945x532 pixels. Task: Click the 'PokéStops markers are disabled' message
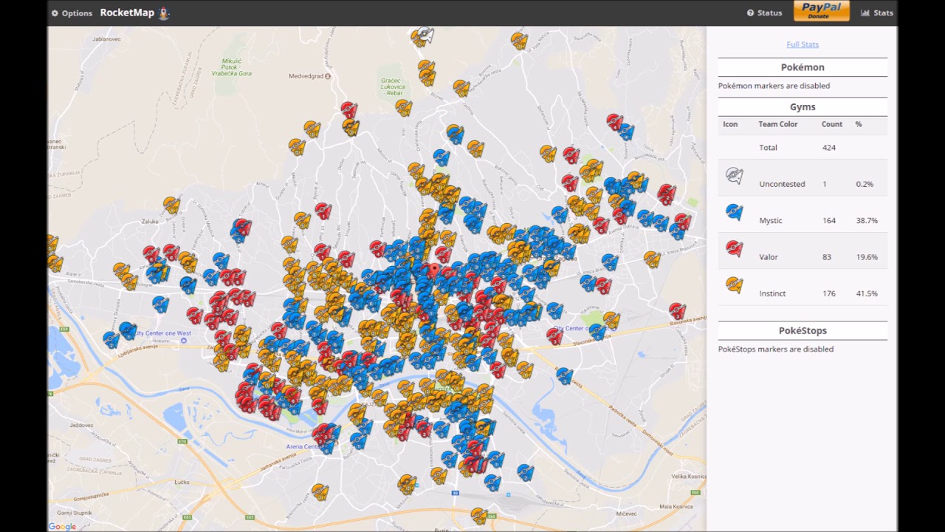tap(776, 349)
